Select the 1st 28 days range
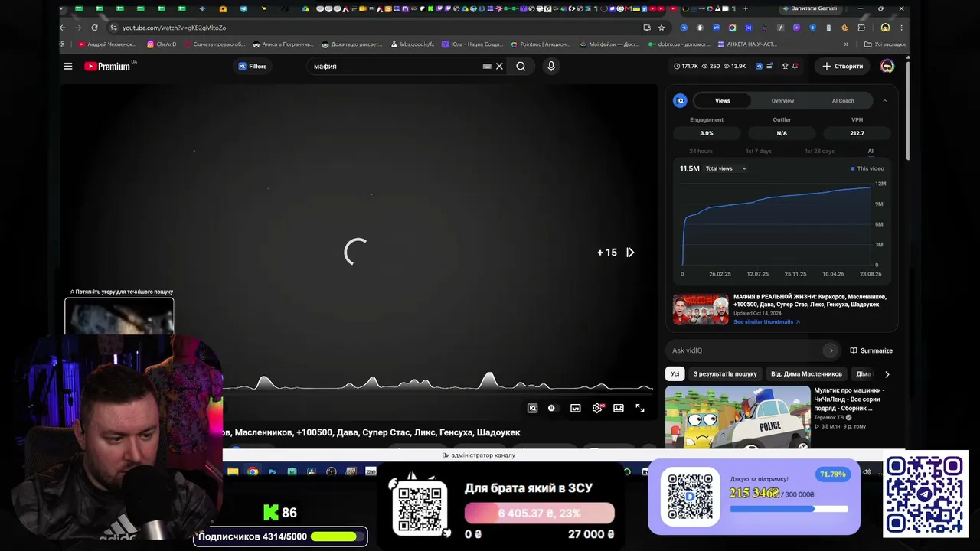Screen dimensions: 980x551 (x=819, y=152)
